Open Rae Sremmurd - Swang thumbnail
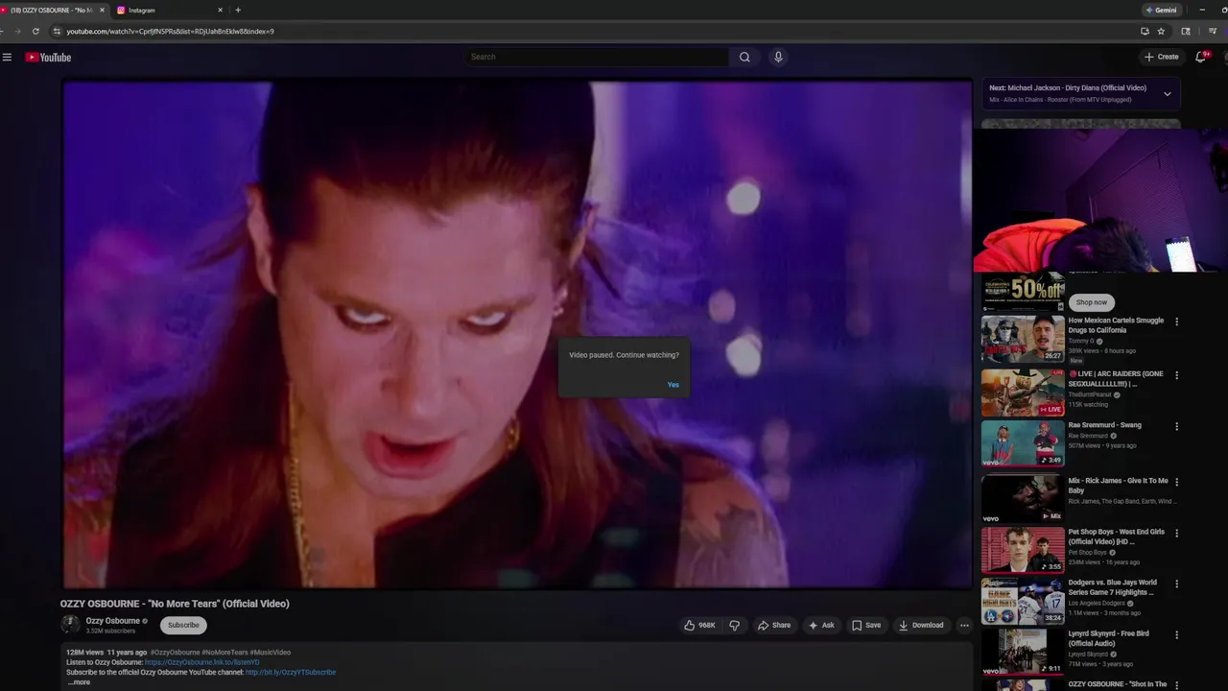The height and width of the screenshot is (691, 1228). 1023,443
